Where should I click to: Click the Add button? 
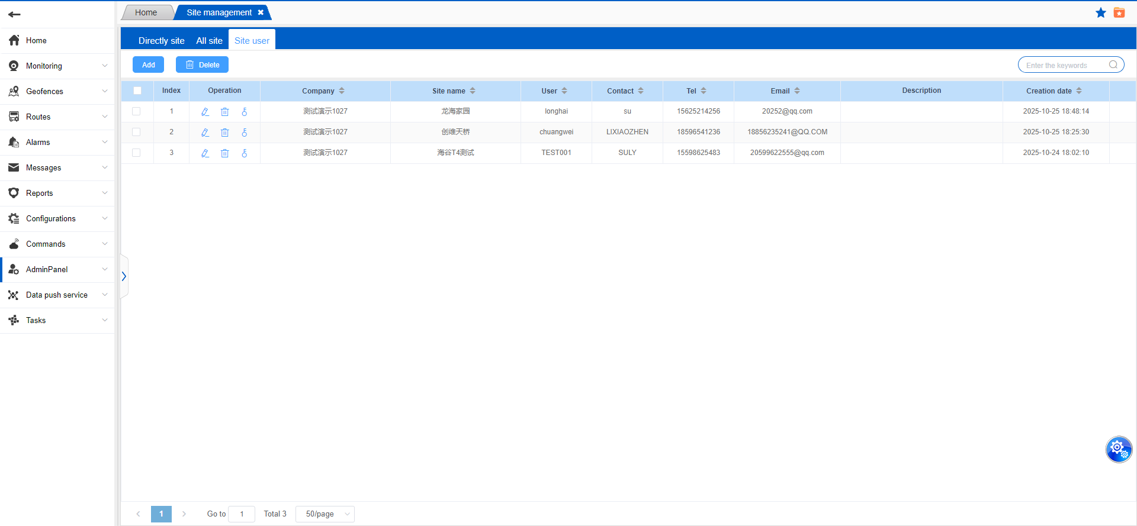coord(148,64)
